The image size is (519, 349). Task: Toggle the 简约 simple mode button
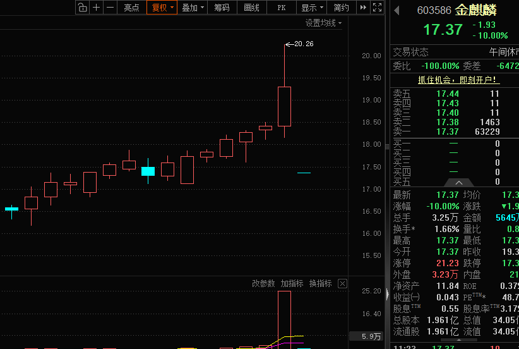click(341, 8)
